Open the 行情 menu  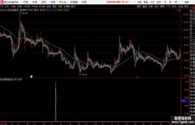(x=26, y=2)
